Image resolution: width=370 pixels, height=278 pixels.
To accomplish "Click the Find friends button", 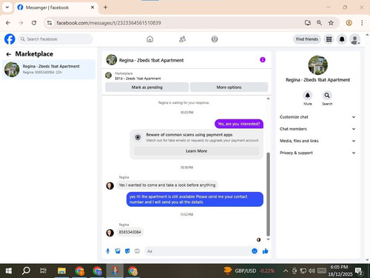I will [x=307, y=39].
